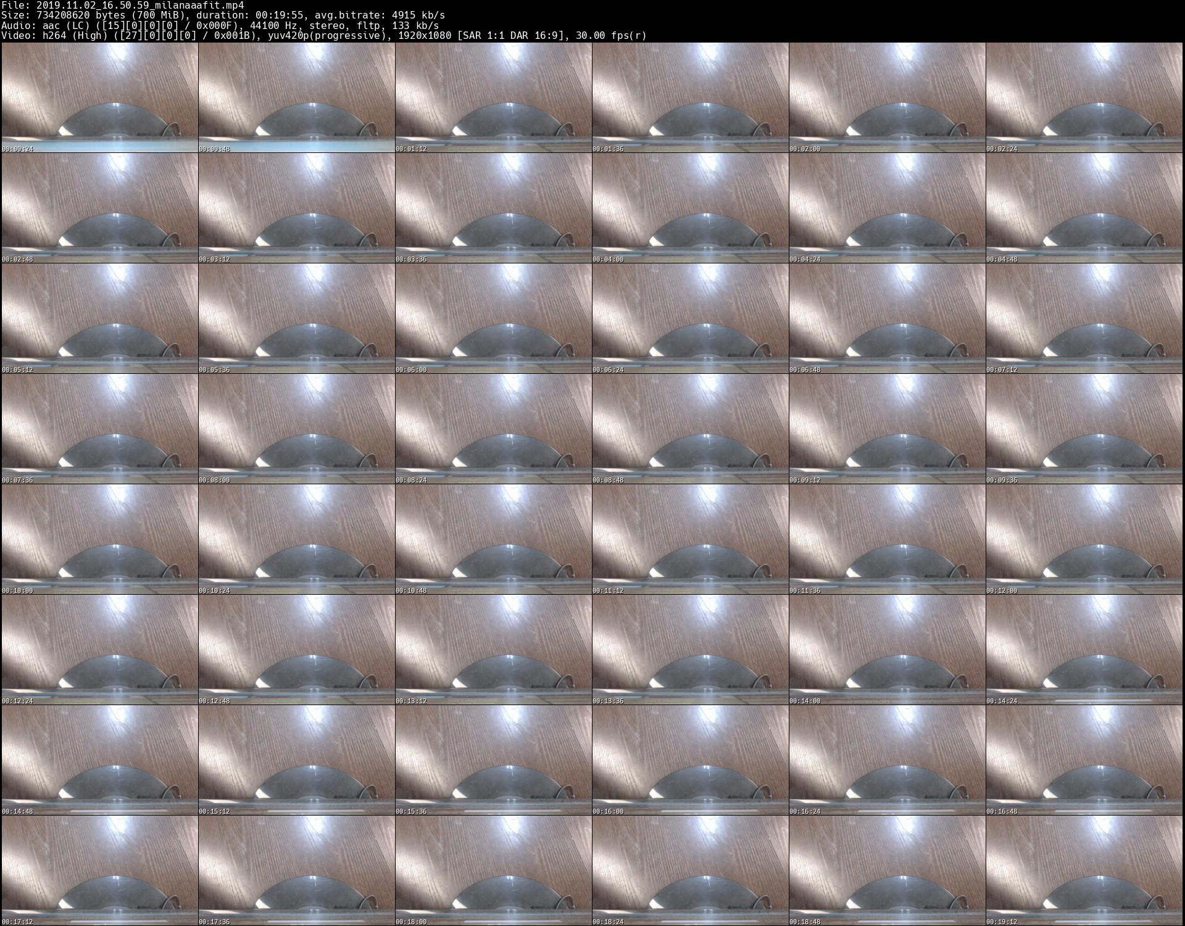Image resolution: width=1185 pixels, height=926 pixels.
Task: Select the thumbnail stamped 00:08:24
Action: 493,429
